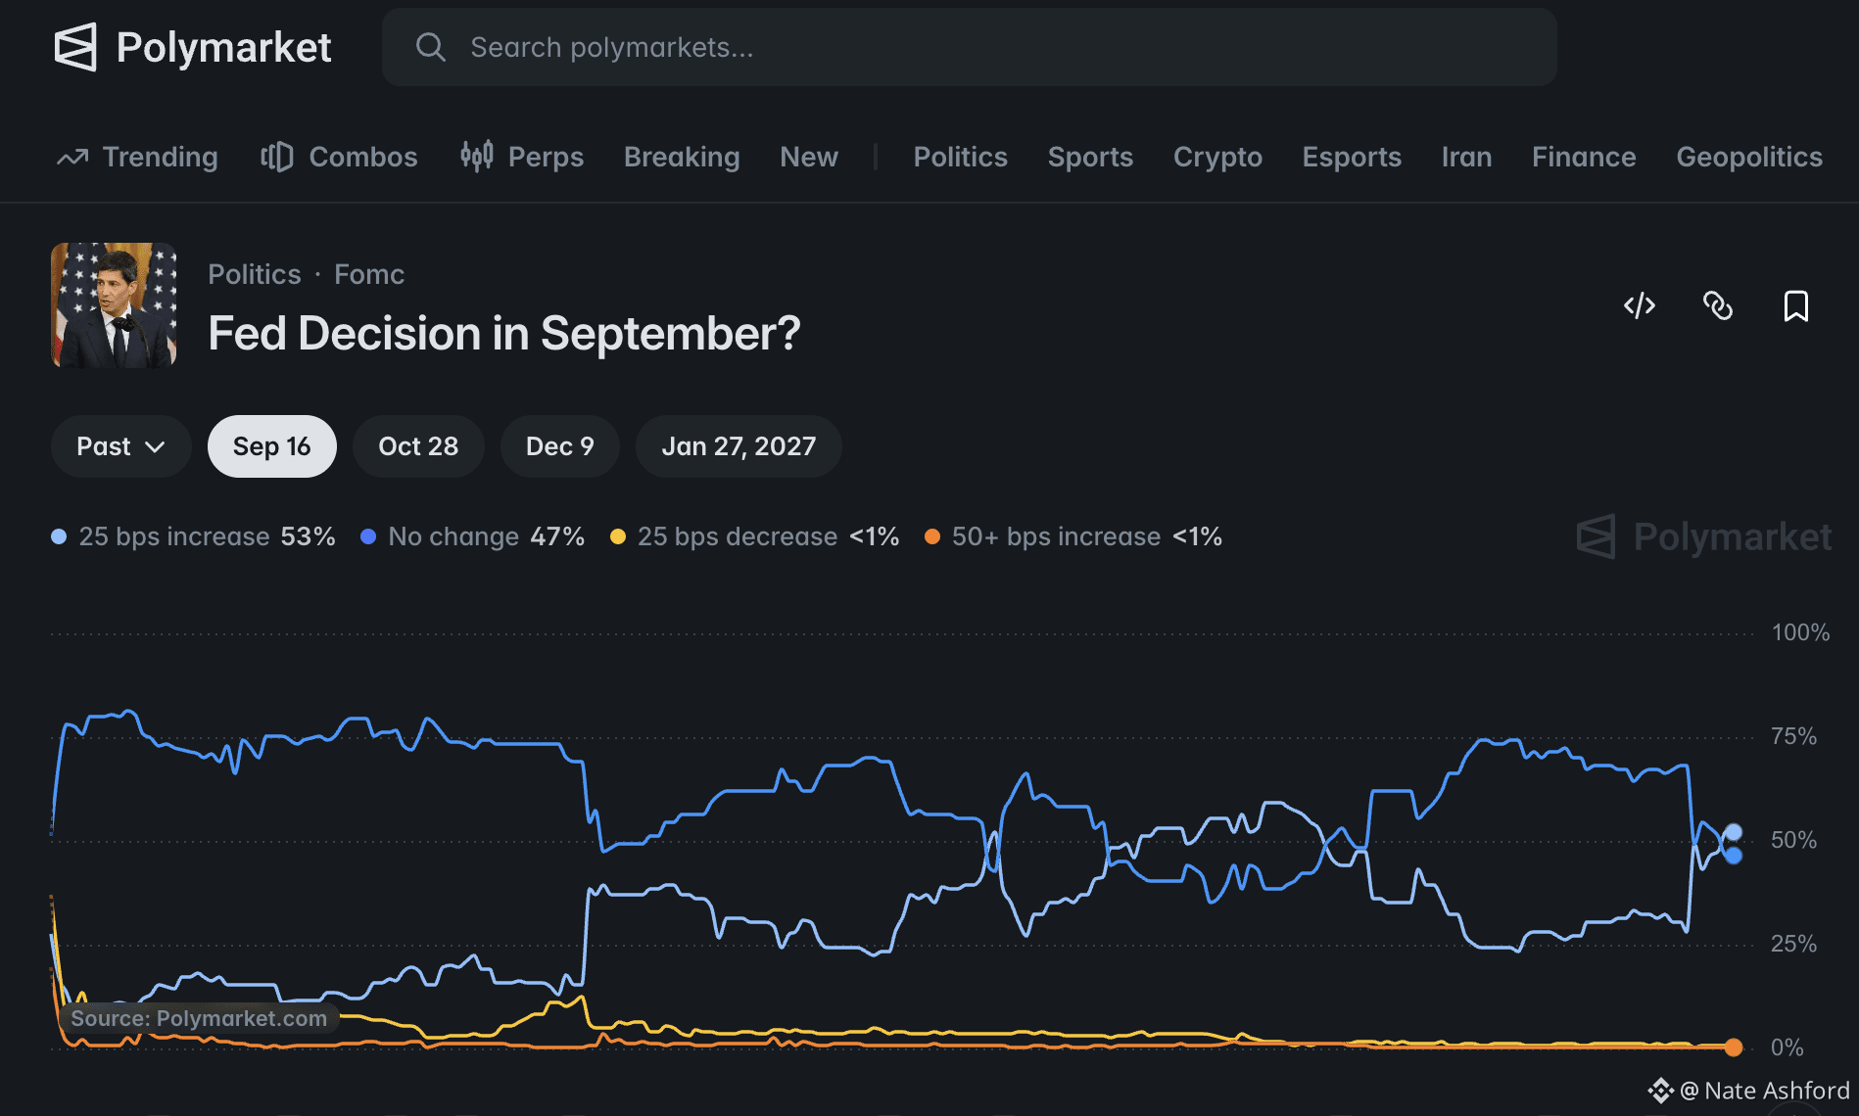Click the 25 bps increase legend dot
This screenshot has width=1859, height=1116.
click(x=59, y=536)
